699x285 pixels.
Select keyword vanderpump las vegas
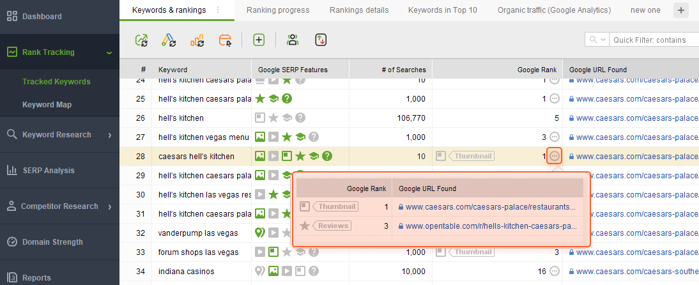198,233
